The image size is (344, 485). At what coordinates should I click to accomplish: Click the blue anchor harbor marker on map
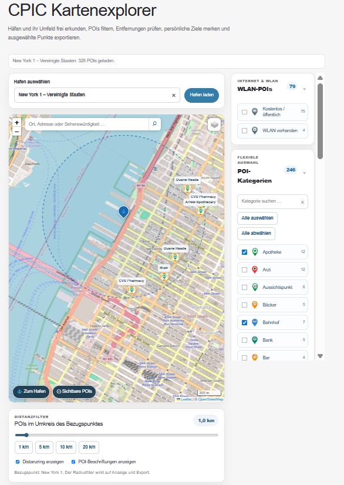pyautogui.click(x=123, y=212)
